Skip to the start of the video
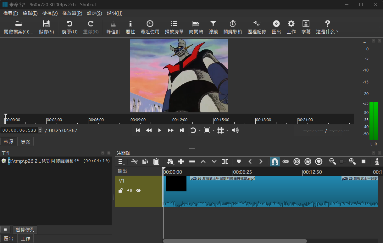The width and height of the screenshot is (383, 243). 138,130
